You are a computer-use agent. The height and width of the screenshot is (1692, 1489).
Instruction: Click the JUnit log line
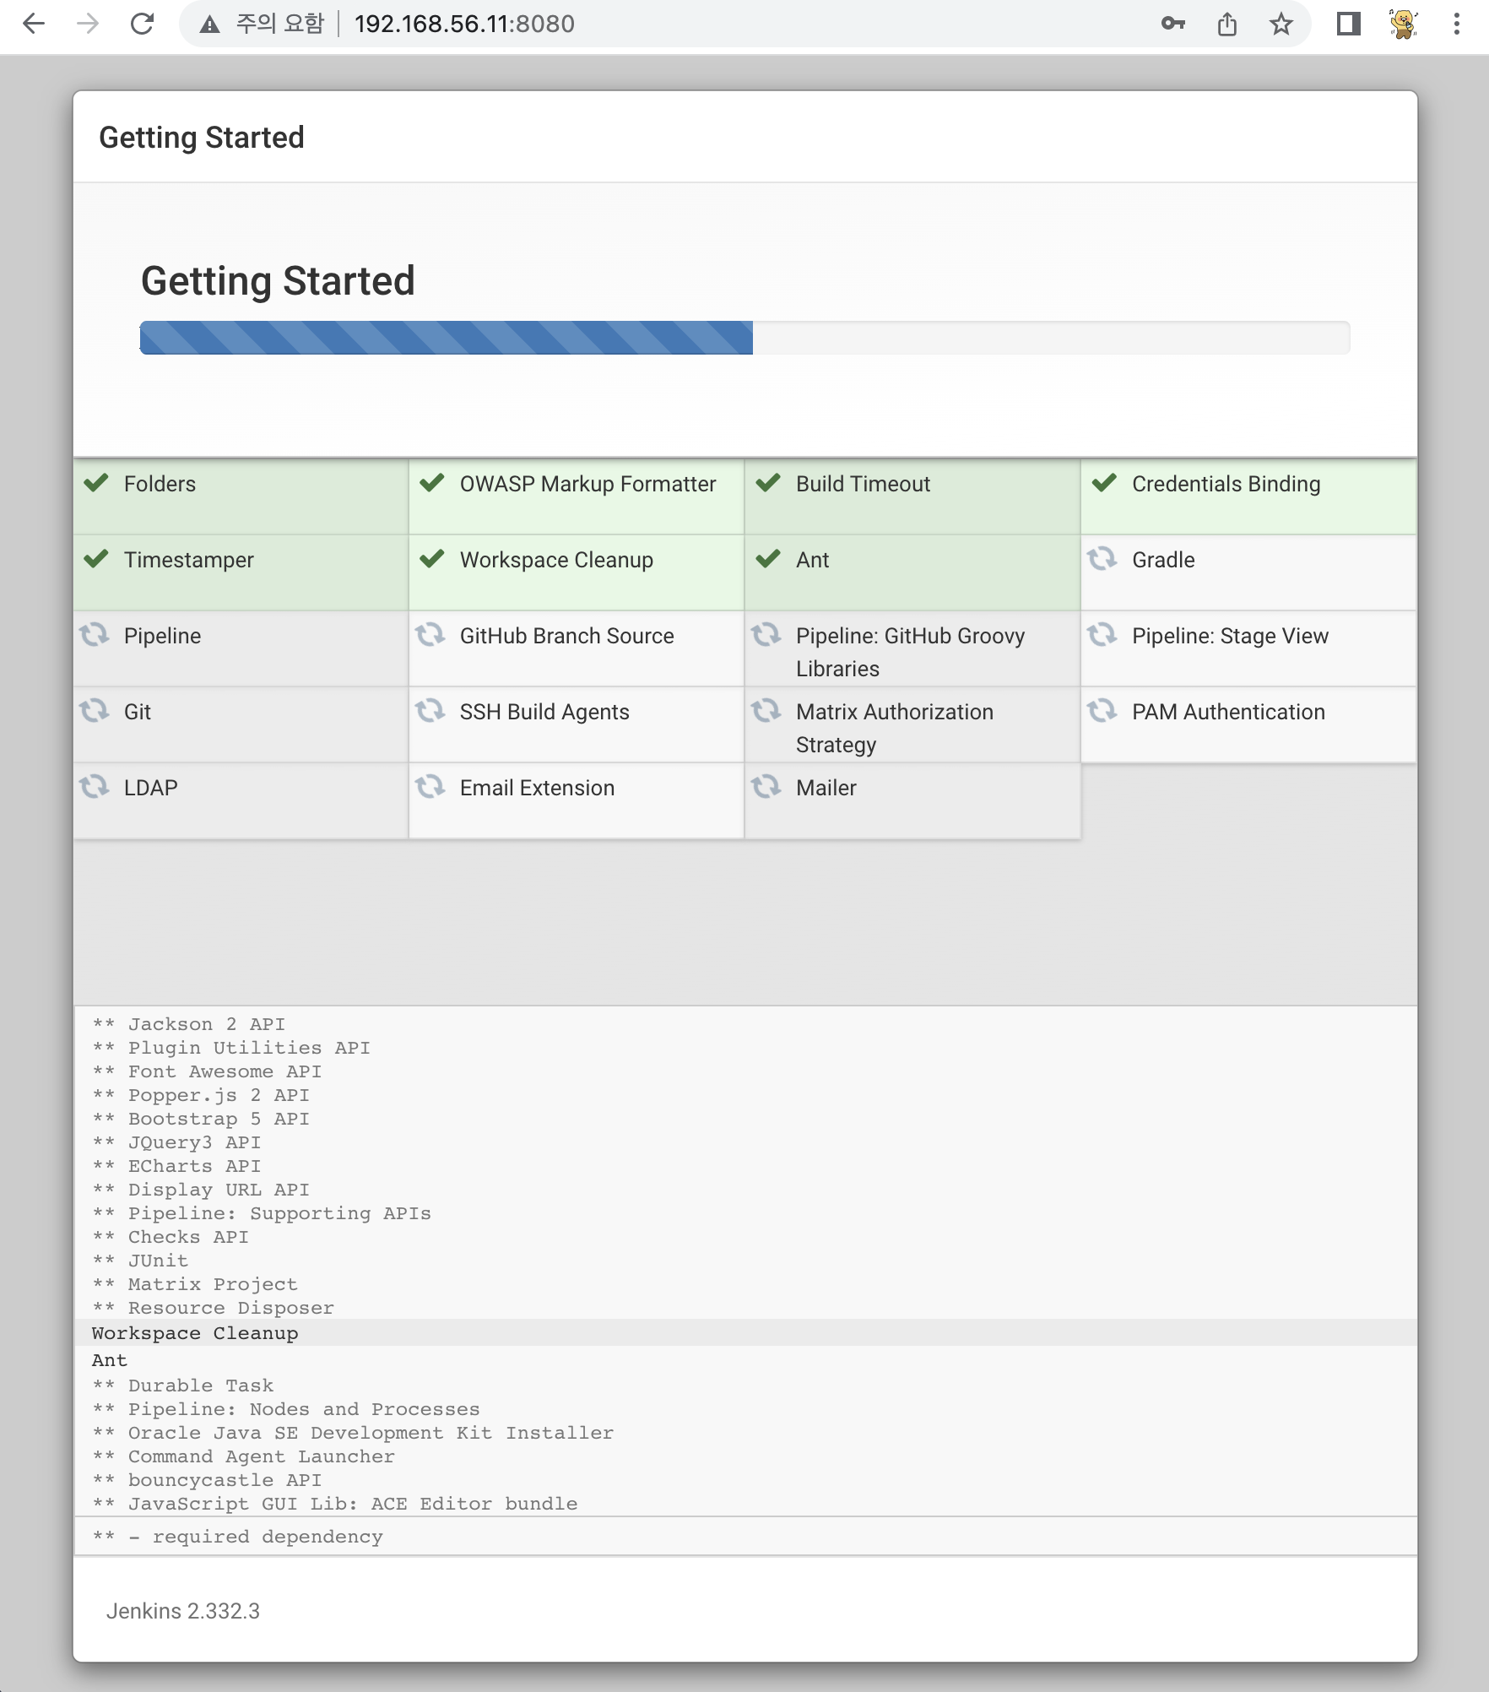point(140,1261)
